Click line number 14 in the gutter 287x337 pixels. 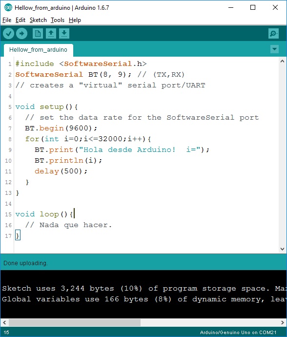point(8,204)
